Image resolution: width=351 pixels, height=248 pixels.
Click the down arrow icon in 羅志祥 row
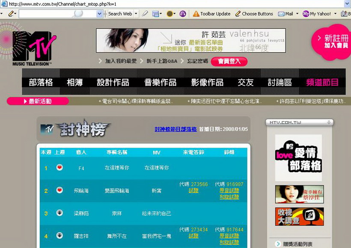(x=59, y=236)
